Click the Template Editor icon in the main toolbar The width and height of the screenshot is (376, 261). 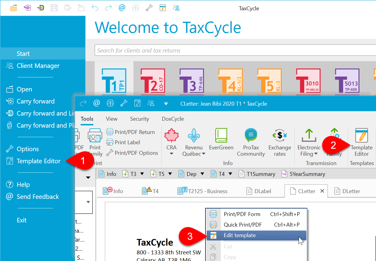(163, 8)
